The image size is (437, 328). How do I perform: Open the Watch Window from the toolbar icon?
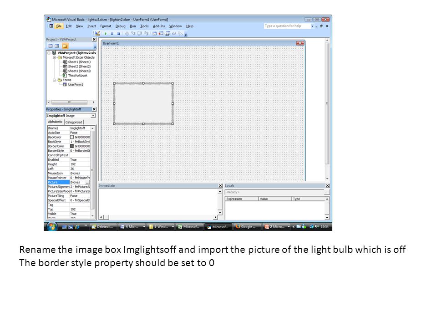(167, 33)
